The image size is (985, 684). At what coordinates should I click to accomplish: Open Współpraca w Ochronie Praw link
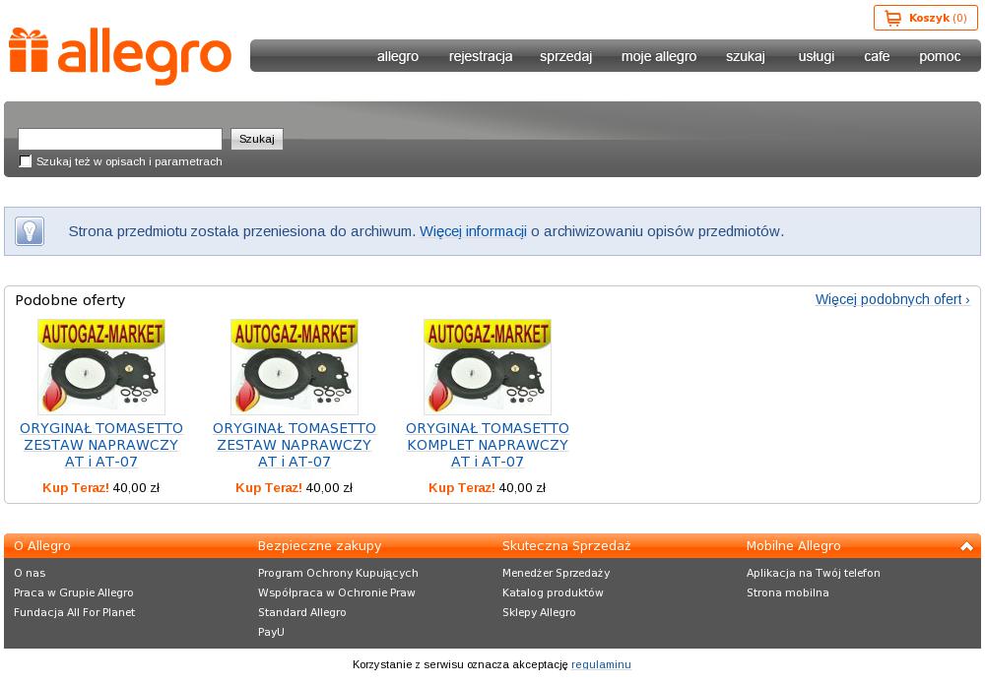[337, 592]
